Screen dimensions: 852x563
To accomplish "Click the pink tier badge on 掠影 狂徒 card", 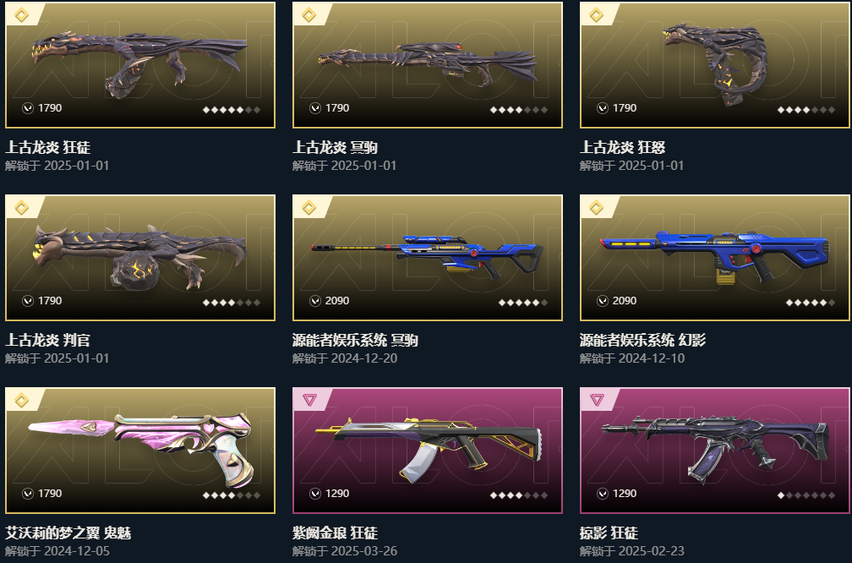I will tap(597, 400).
